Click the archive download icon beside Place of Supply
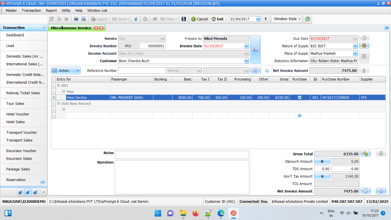391x220 pixels. point(364,56)
